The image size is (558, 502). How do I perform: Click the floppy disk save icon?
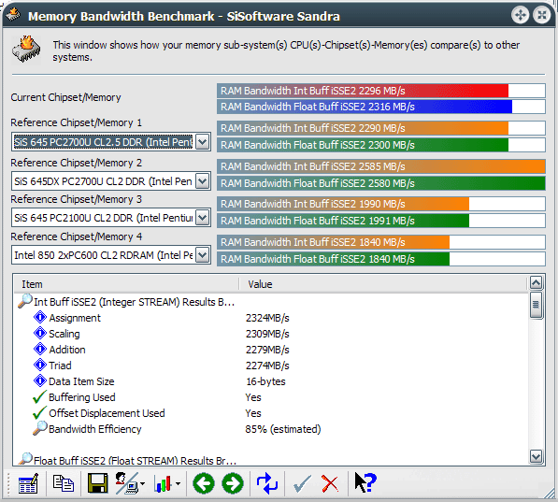pyautogui.click(x=97, y=483)
